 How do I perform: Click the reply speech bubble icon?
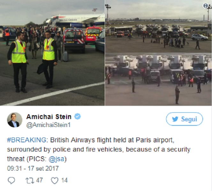click(x=11, y=180)
